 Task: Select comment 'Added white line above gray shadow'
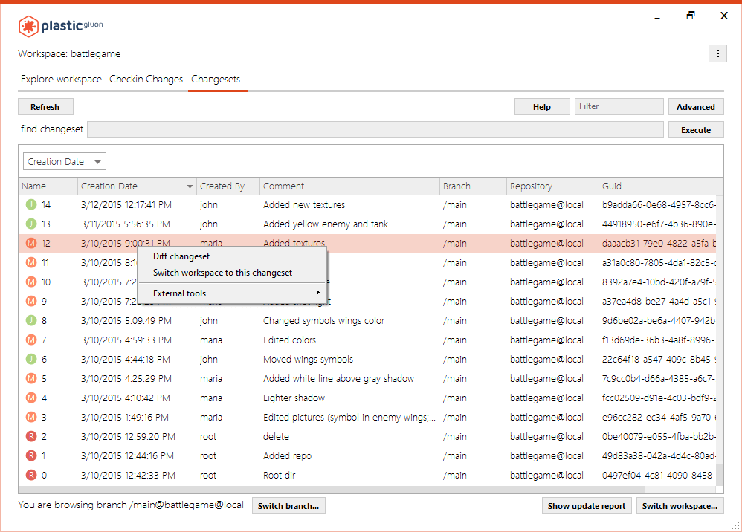tap(339, 379)
